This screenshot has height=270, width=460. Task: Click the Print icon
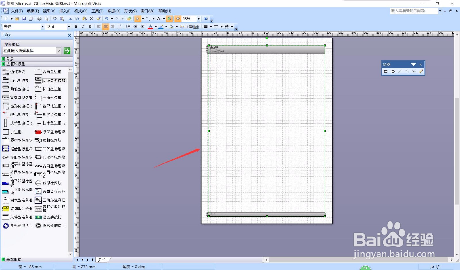tap(39, 19)
